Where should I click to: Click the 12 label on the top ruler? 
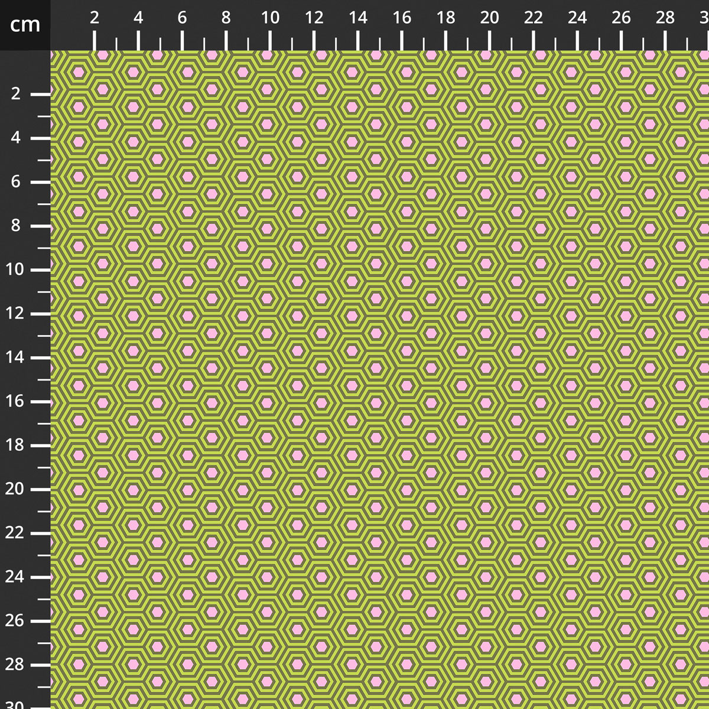[314, 18]
